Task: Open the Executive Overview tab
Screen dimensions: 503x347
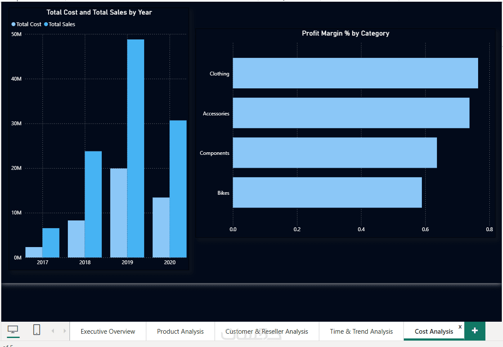Action: tap(108, 331)
